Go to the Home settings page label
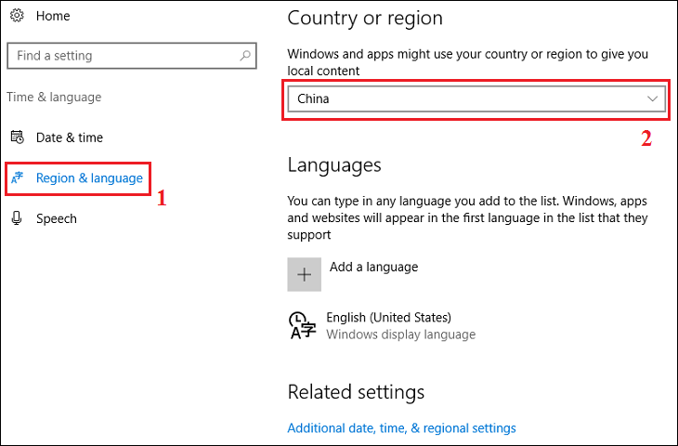The height and width of the screenshot is (446, 678). pos(53,16)
